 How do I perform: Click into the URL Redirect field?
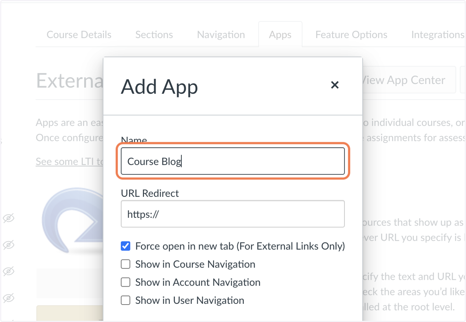coord(233,214)
